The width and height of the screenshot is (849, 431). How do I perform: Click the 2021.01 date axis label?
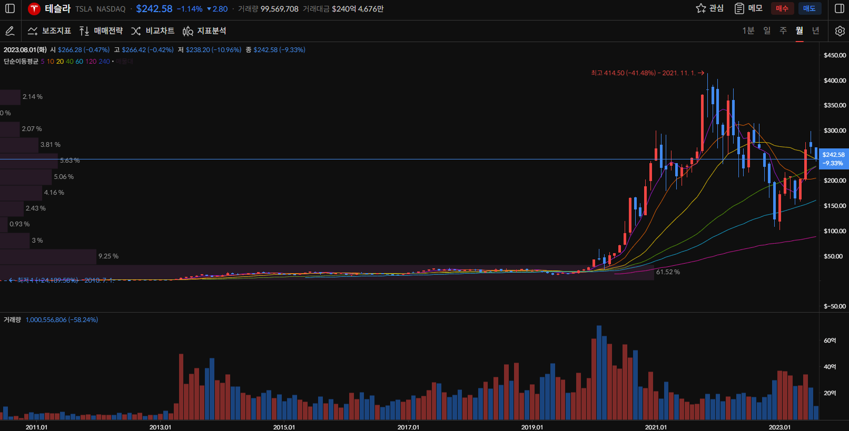pyautogui.click(x=656, y=427)
